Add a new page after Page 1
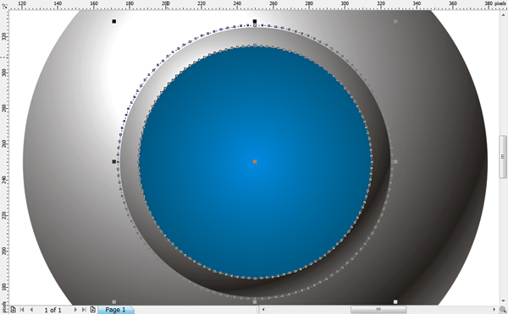508x314 pixels. tap(92, 310)
